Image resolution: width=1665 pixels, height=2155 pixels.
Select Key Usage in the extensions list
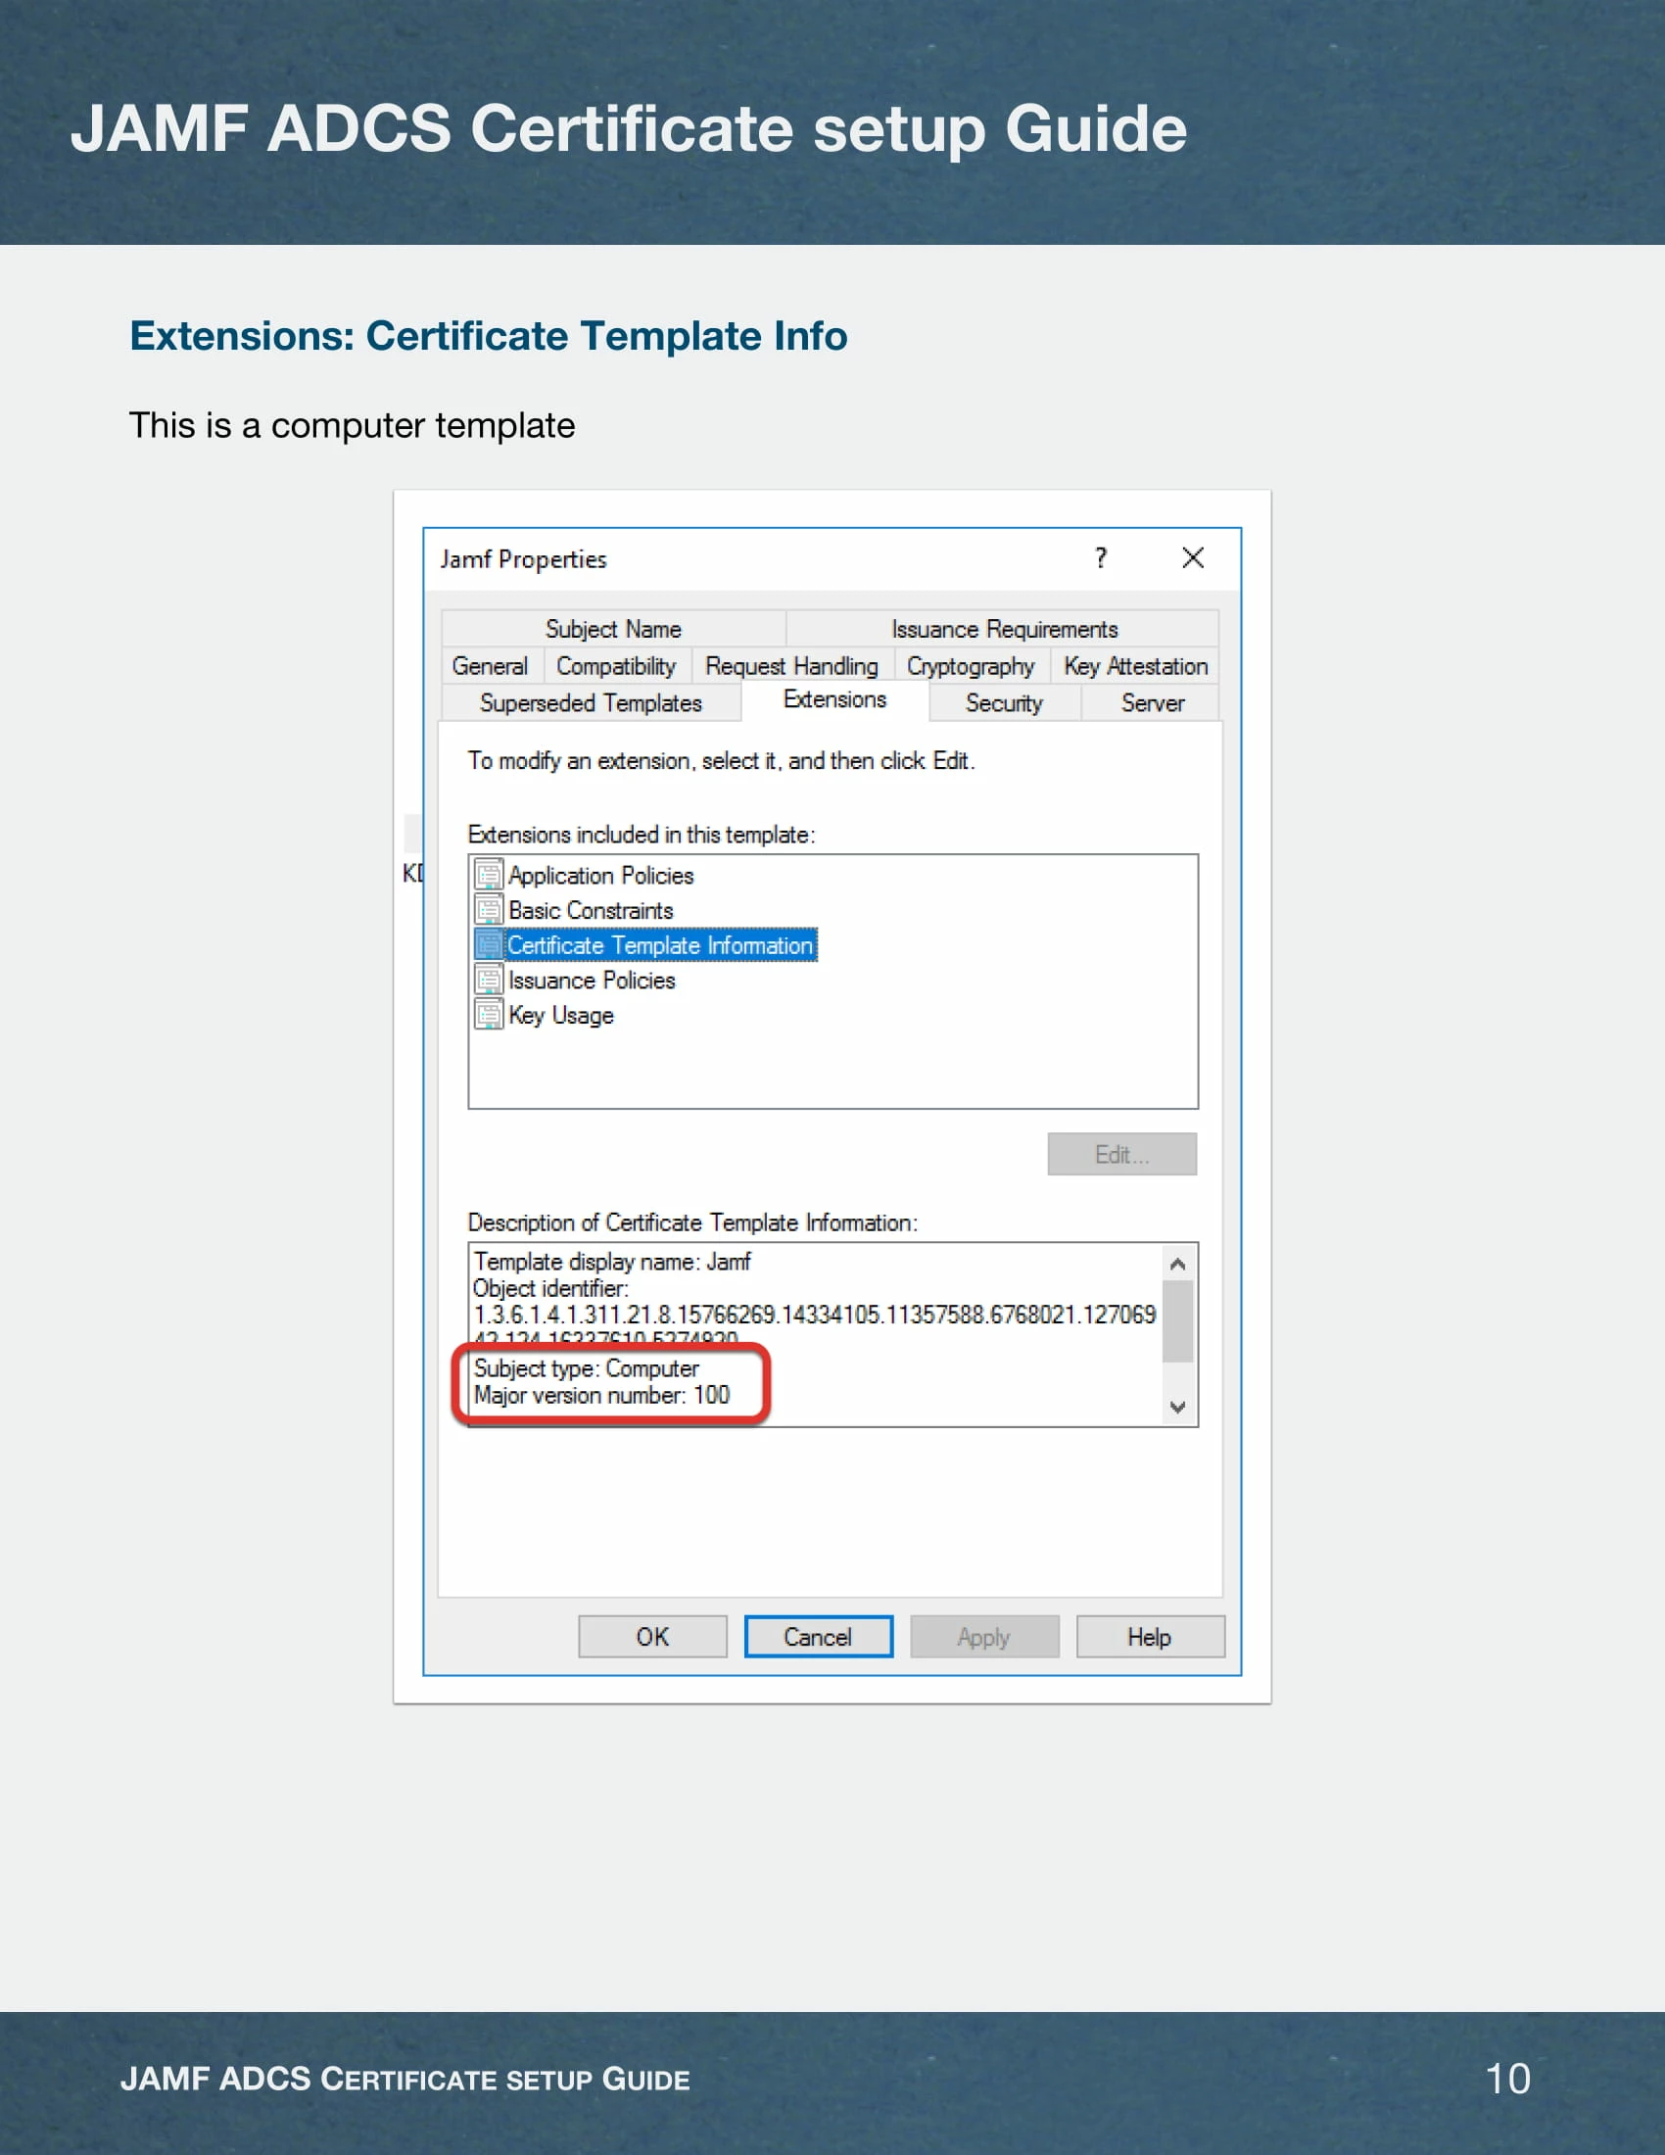561,1016
